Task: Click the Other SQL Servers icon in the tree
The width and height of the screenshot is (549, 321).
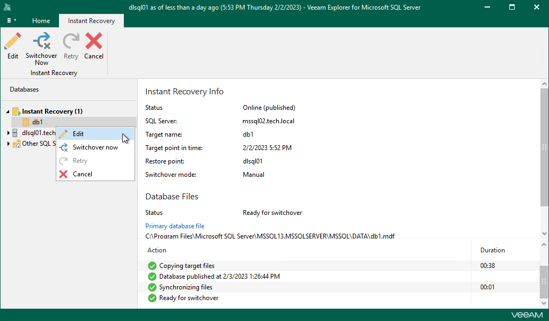Action: (x=17, y=144)
